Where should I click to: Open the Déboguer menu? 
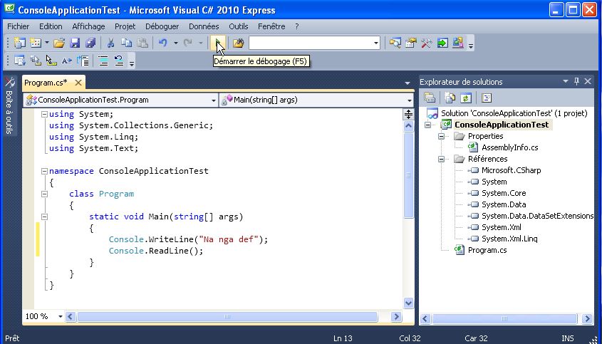click(x=162, y=26)
